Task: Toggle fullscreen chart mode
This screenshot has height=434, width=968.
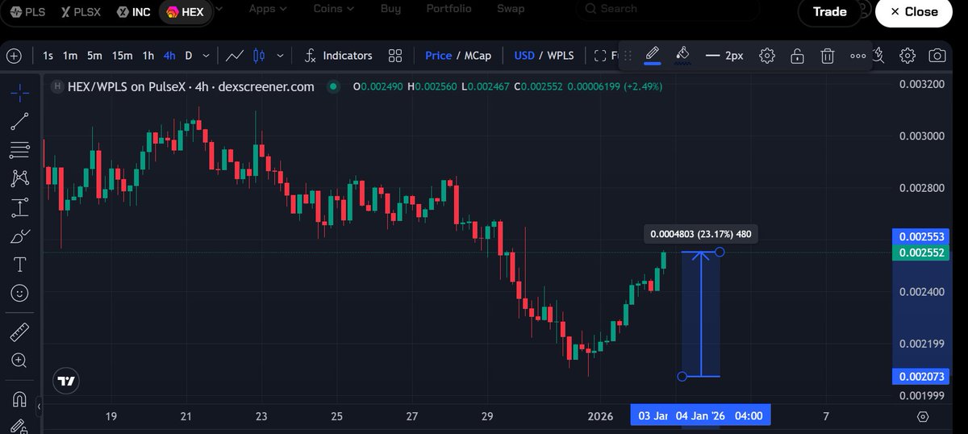Action: [x=600, y=56]
